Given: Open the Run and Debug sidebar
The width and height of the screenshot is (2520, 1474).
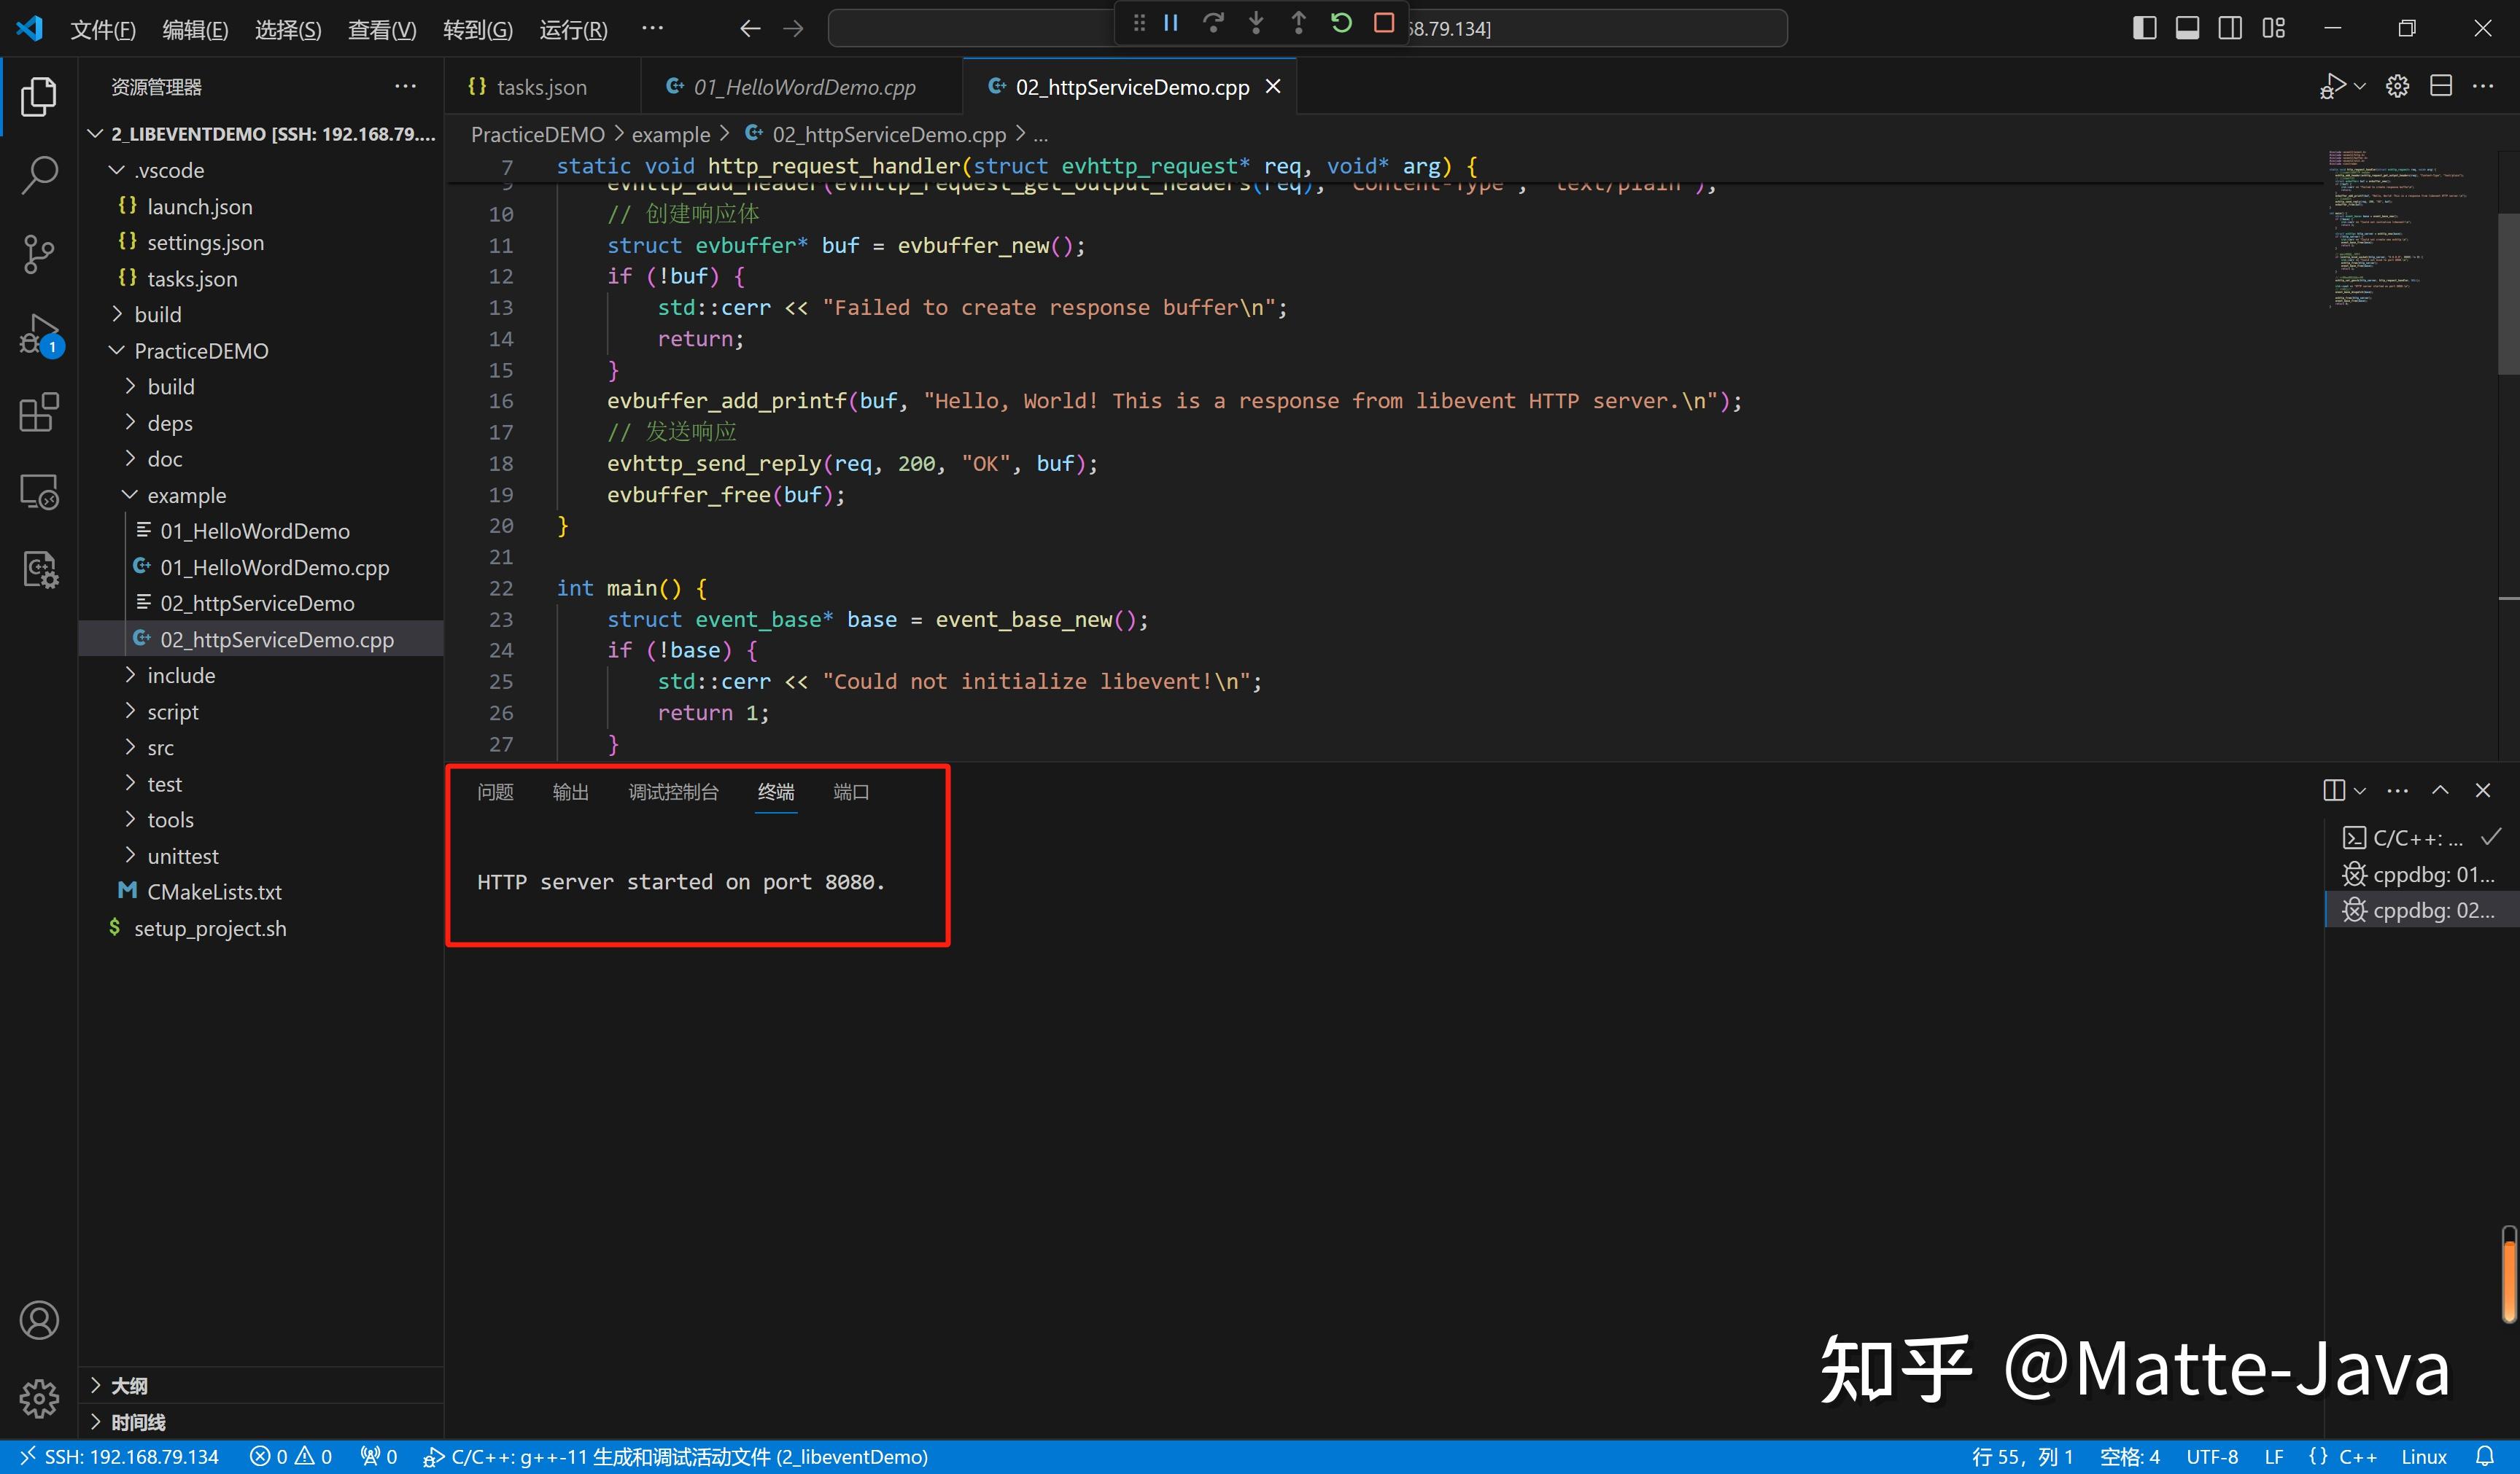Looking at the screenshot, I should tap(39, 335).
